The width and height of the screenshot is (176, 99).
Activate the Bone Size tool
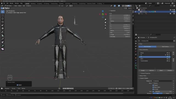pos(2,42)
